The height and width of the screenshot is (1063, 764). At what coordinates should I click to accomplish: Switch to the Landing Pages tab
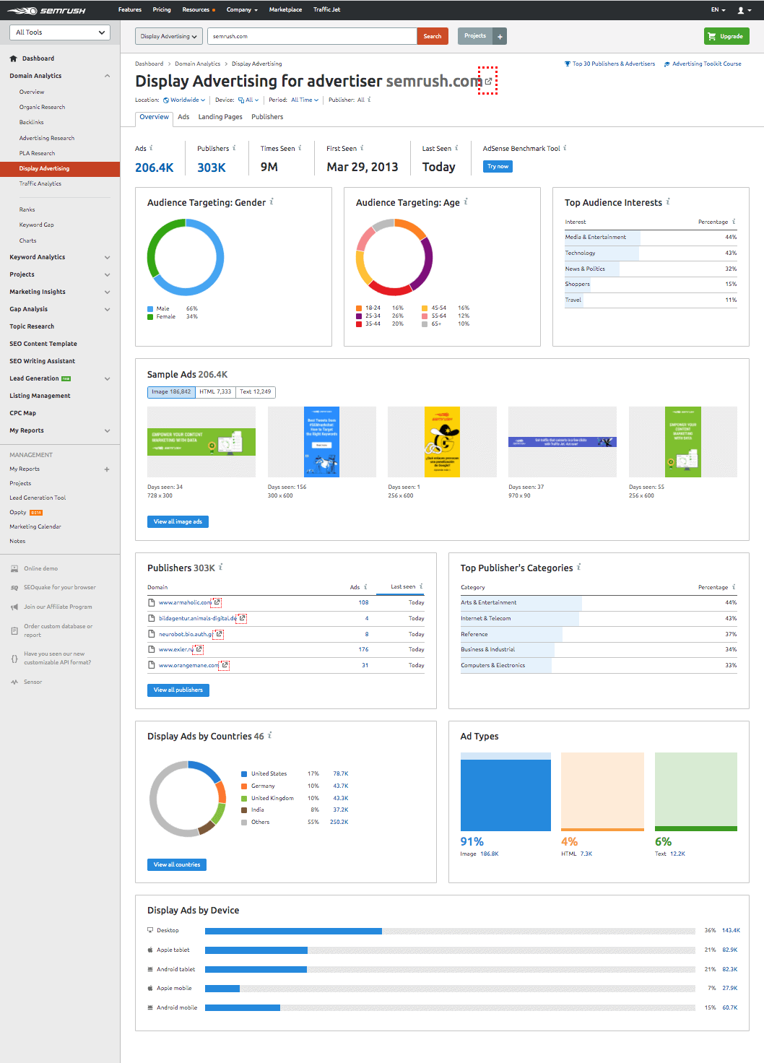click(220, 117)
